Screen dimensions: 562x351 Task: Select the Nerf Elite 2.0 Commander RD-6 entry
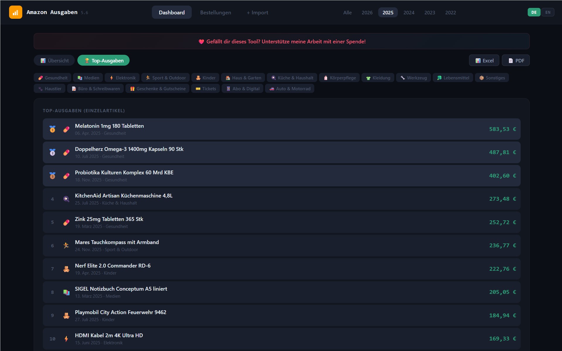(281, 269)
